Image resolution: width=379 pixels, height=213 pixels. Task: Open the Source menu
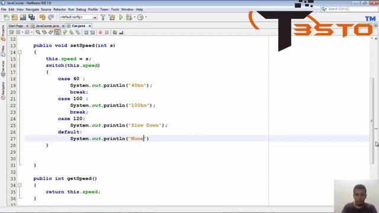coord(46,9)
